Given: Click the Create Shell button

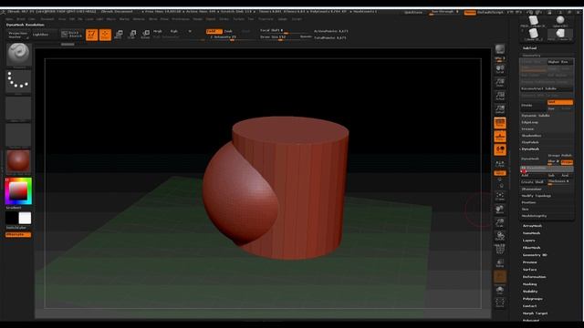Looking at the screenshot, I should [533, 182].
